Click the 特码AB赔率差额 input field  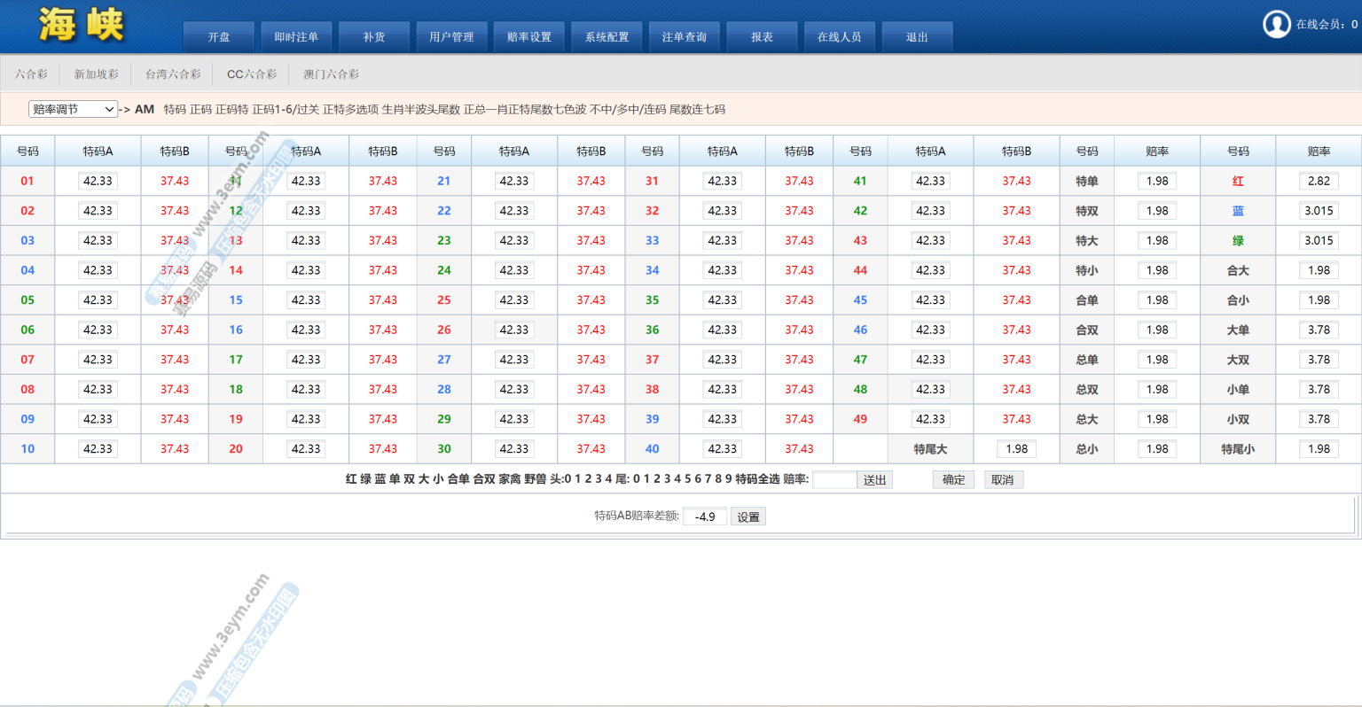point(705,517)
